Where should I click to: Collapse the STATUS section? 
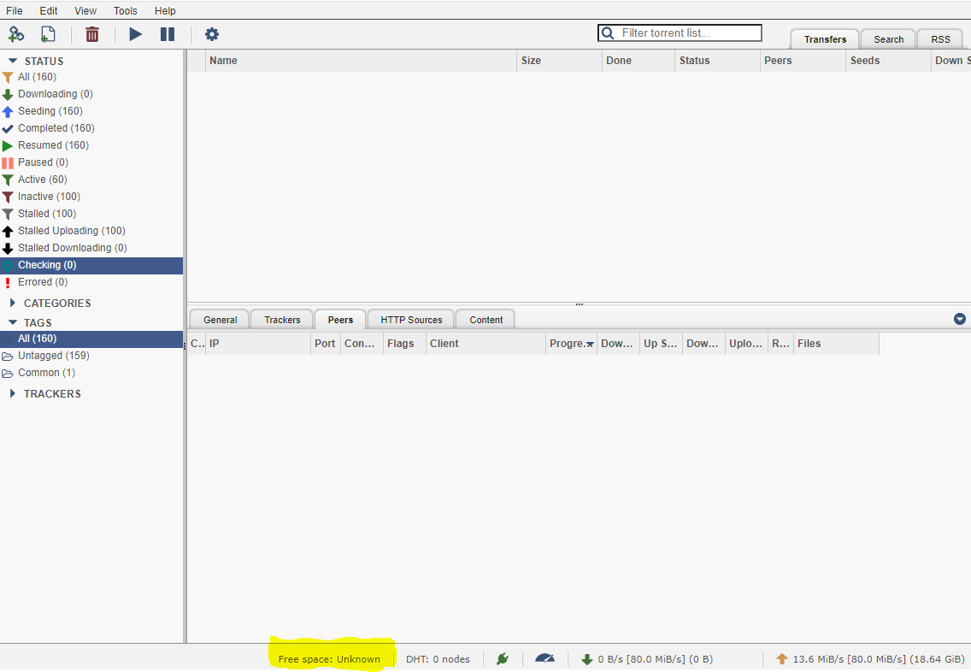(x=12, y=60)
